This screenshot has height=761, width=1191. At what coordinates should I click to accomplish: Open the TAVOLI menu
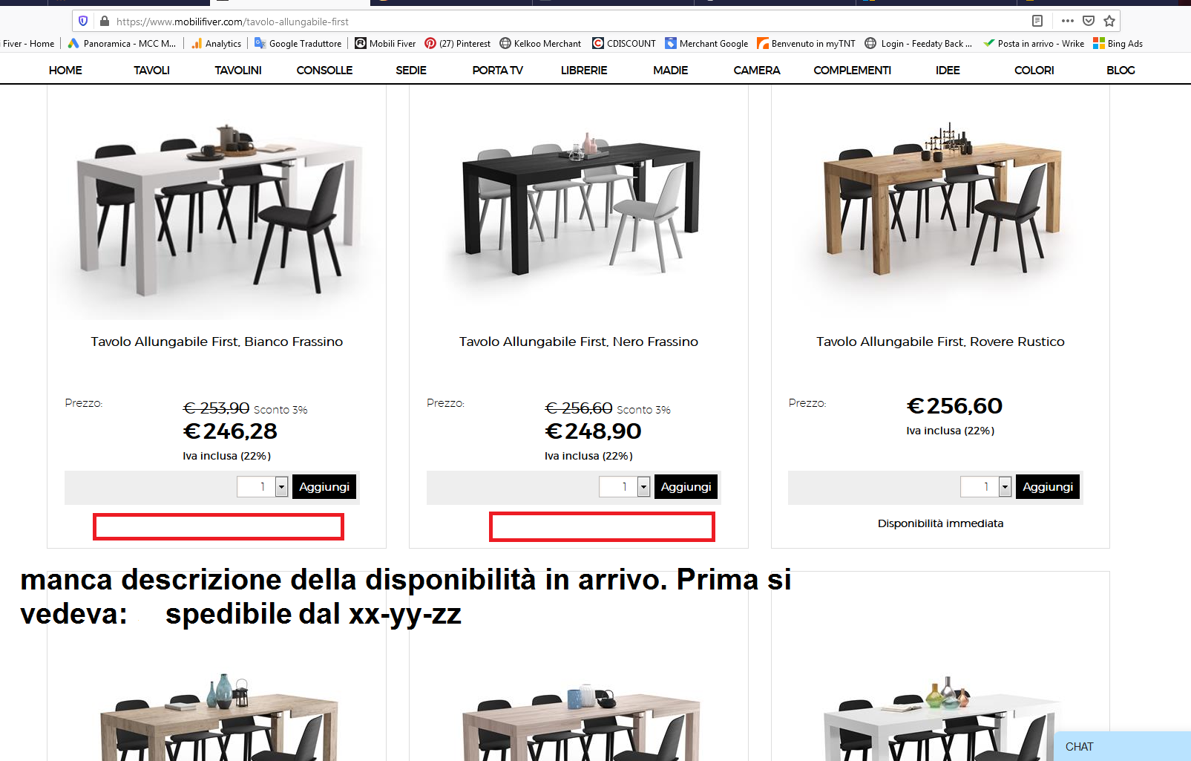click(x=151, y=71)
